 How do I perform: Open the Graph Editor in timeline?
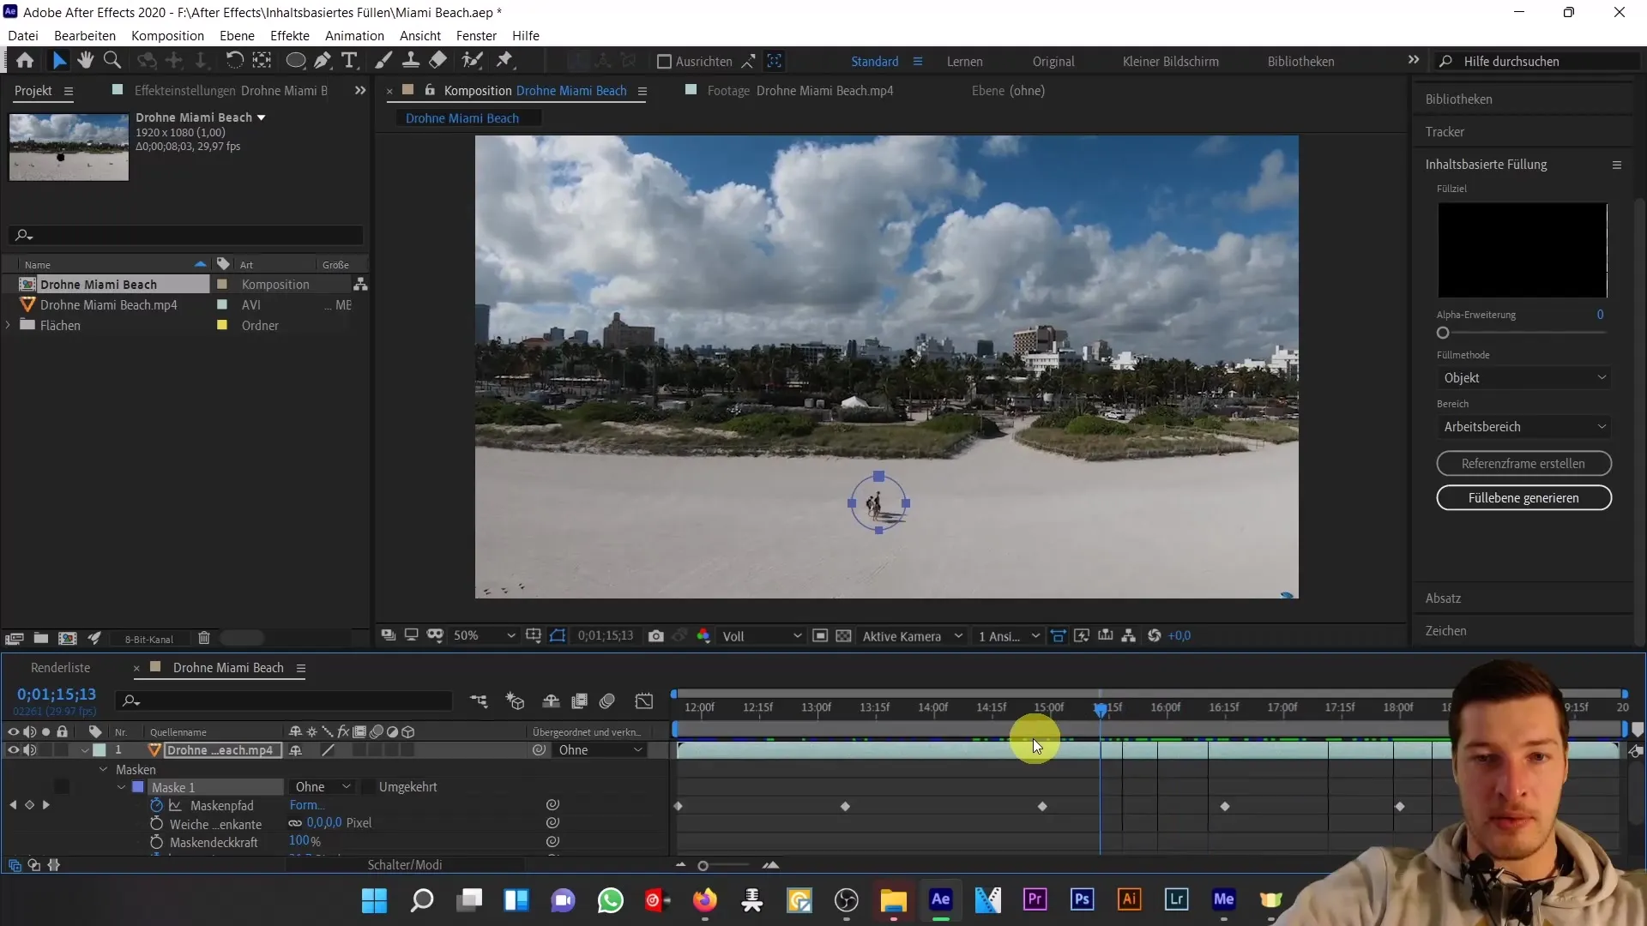click(644, 701)
